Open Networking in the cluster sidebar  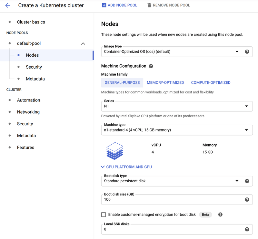tap(28, 112)
